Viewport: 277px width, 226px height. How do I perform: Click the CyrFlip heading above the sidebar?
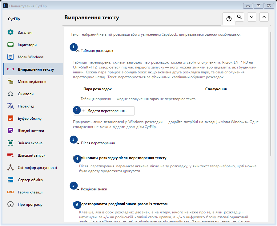[x=14, y=19]
